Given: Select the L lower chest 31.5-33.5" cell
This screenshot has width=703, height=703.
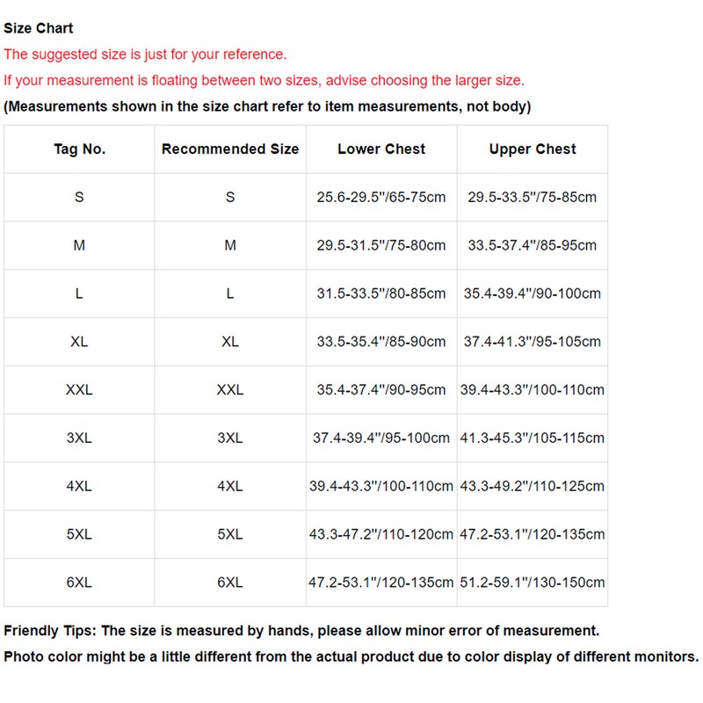Looking at the screenshot, I should click(381, 294).
